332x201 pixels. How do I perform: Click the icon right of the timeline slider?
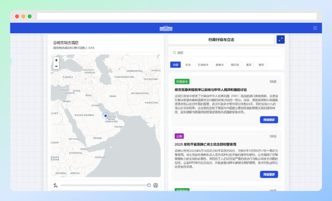[x=156, y=185]
